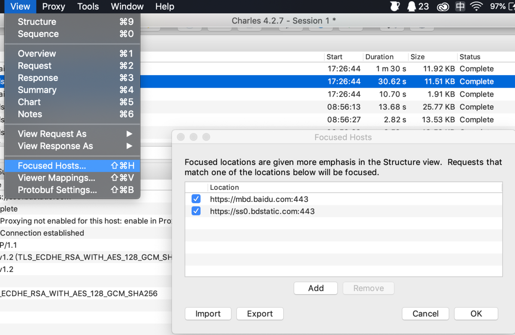Select the highlighted 30.62 s row
This screenshot has height=335, width=515.
[327, 82]
